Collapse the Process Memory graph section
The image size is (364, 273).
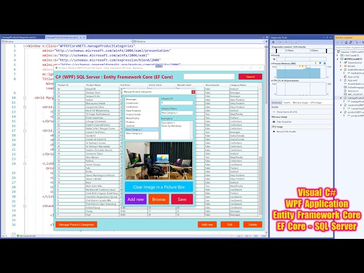pyautogui.click(x=272, y=63)
